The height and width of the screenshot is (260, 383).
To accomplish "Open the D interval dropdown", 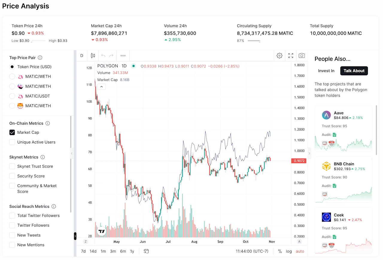I will (82, 56).
